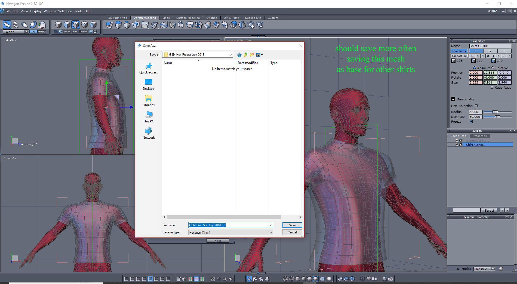Click the camera snapshot icon
This screenshot has width=517, height=284.
pyautogui.click(x=391, y=279)
